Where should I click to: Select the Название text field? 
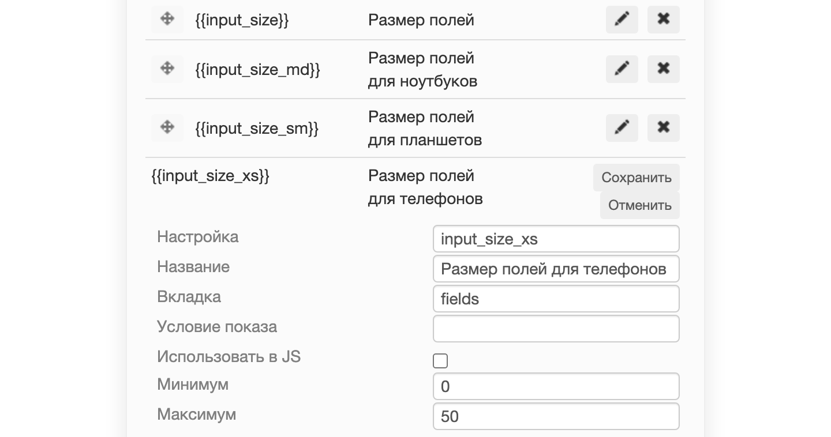556,269
